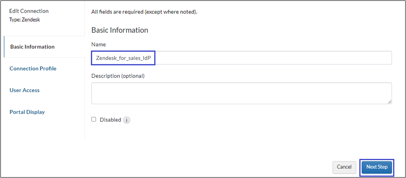
Task: Click the Basic Information section heading
Action: (x=119, y=30)
